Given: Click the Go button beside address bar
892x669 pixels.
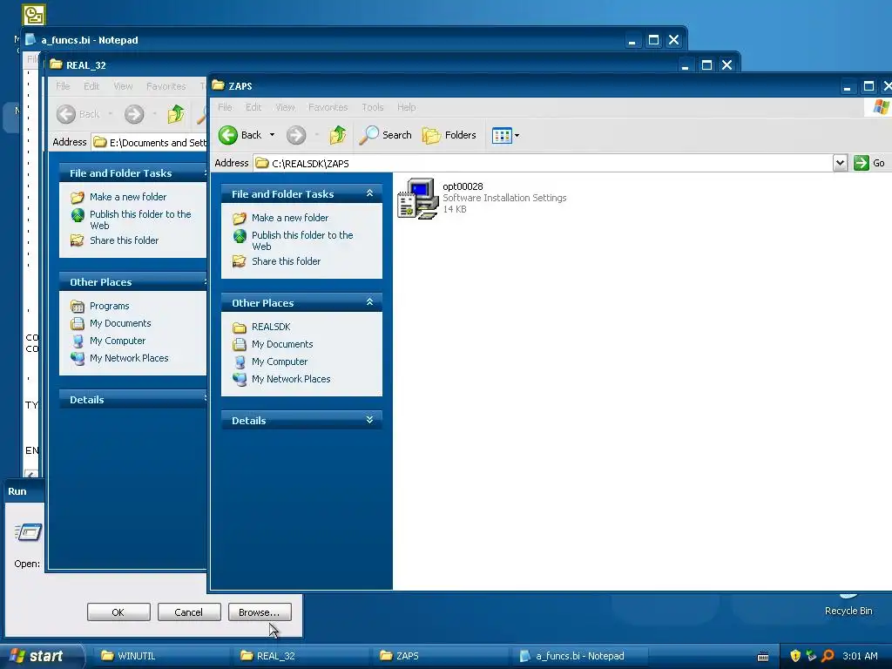Looking at the screenshot, I should point(869,163).
